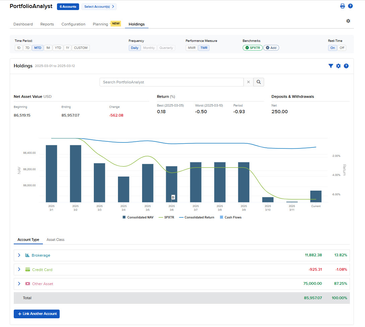The image size is (365, 327).
Task: Open the filter icon in the Holdings panel
Action: 331,66
